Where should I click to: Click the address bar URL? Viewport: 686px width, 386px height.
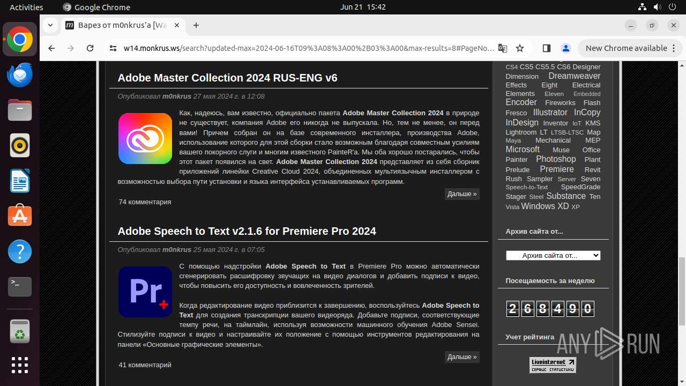pyautogui.click(x=309, y=48)
